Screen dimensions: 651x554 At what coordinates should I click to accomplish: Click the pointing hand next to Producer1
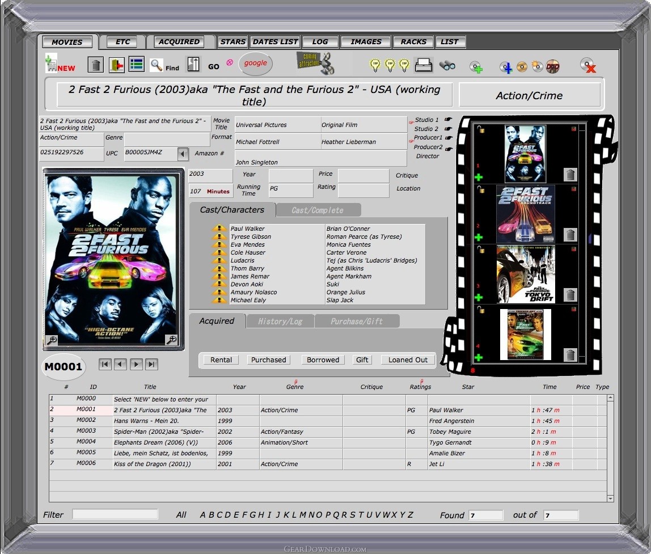point(449,137)
